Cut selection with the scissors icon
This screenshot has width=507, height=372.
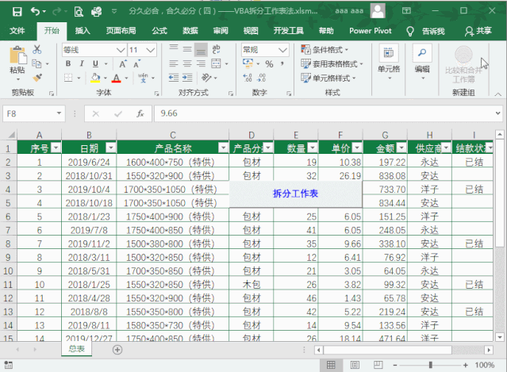point(36,49)
